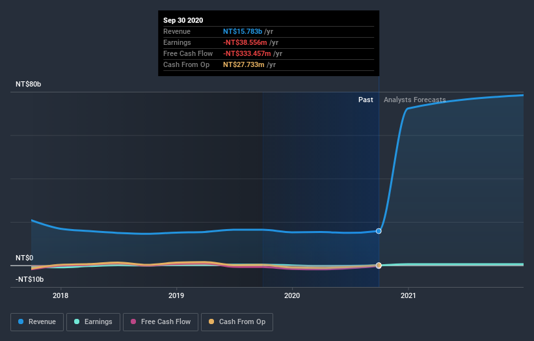Click the NT$27.733m cash from op value
Screen dimensions: 534x341
[243, 64]
